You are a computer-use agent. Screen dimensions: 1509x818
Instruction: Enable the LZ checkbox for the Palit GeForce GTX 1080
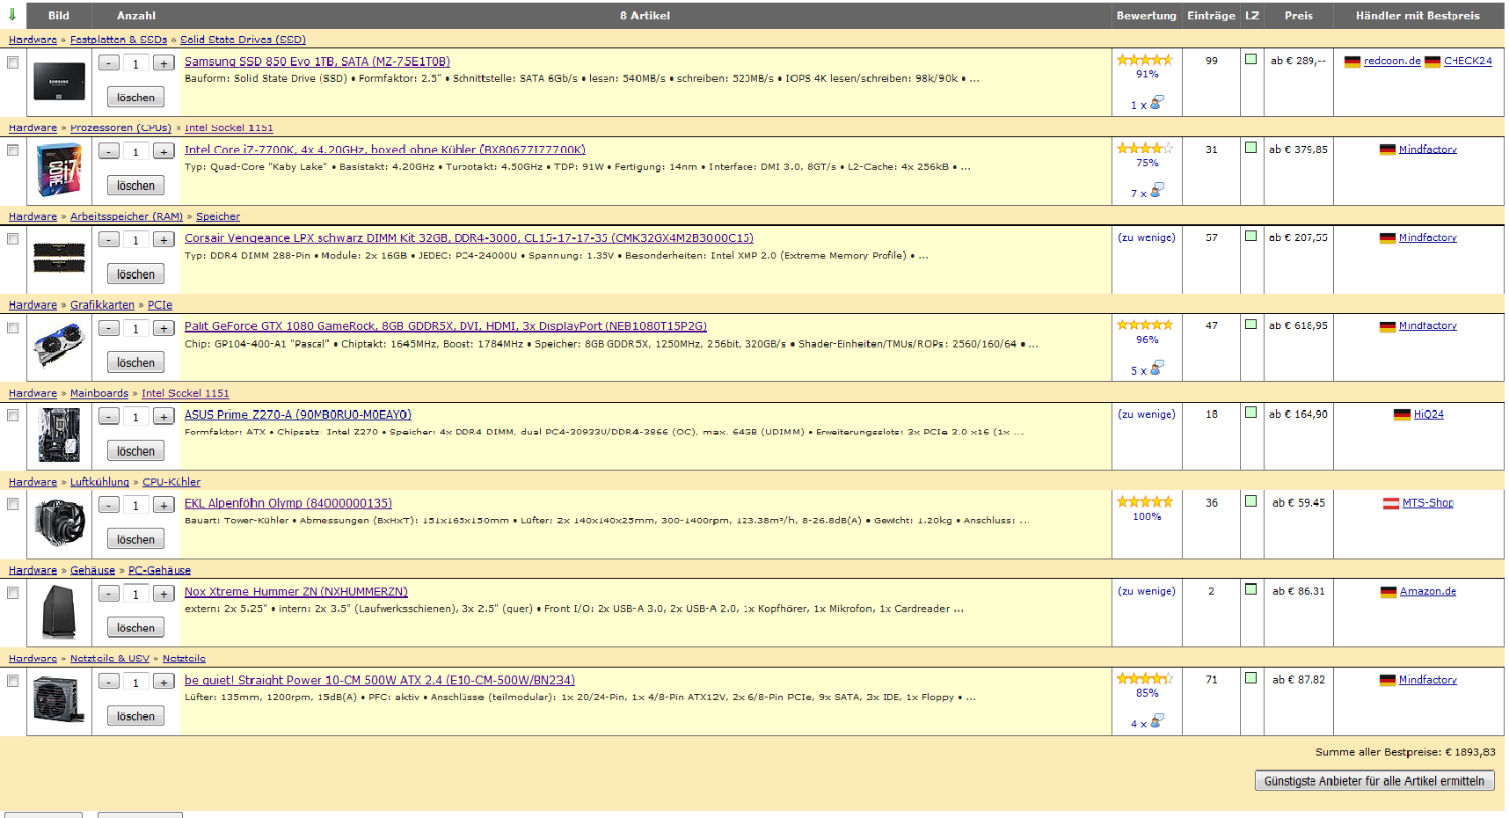1250,325
